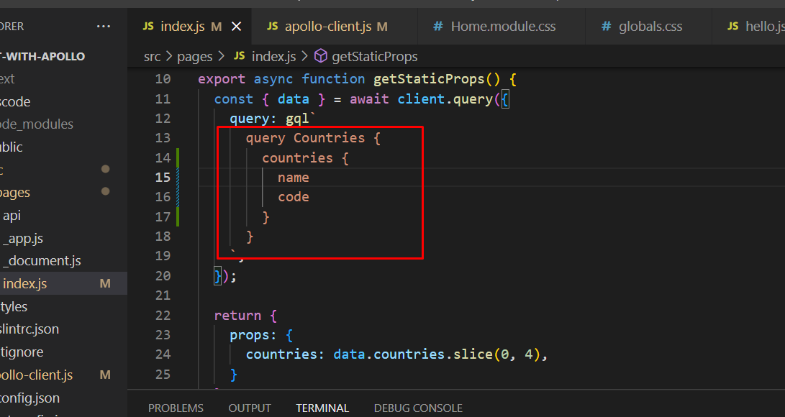This screenshot has width=785, height=417.
Task: Click 'gql' template tag on line 12
Action: 297,119
